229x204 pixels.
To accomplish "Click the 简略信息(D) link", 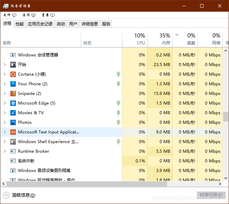I will (x=24, y=195).
